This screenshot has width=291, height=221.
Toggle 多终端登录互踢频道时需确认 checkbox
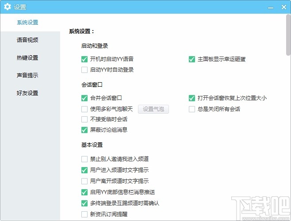pyautogui.click(x=84, y=203)
